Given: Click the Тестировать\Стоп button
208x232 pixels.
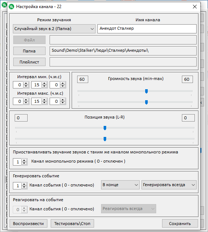Looking at the screenshot, I should click(x=72, y=224).
